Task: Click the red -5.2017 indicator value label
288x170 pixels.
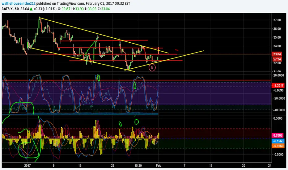Action: pos(278,85)
